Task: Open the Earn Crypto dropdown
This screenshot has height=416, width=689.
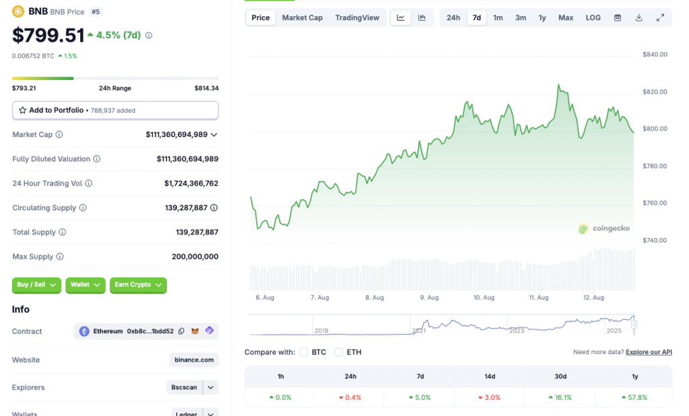Action: (138, 285)
